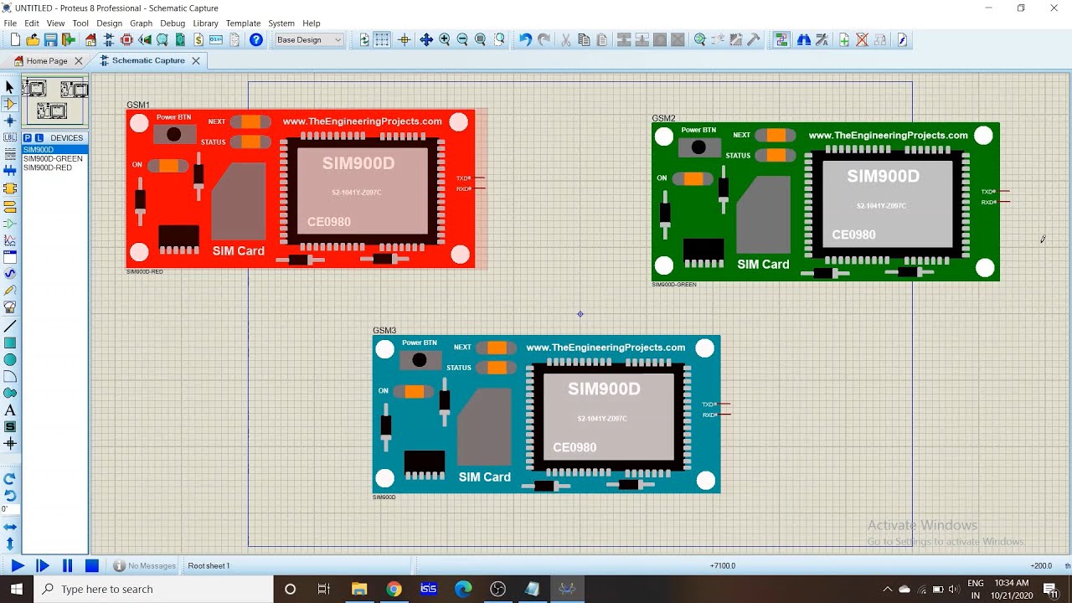
Task: Choose the Selection Mode arrow tool
Action: click(x=10, y=87)
